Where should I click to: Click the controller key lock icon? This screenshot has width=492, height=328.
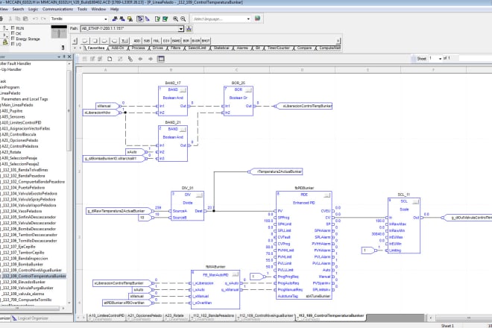5,42
